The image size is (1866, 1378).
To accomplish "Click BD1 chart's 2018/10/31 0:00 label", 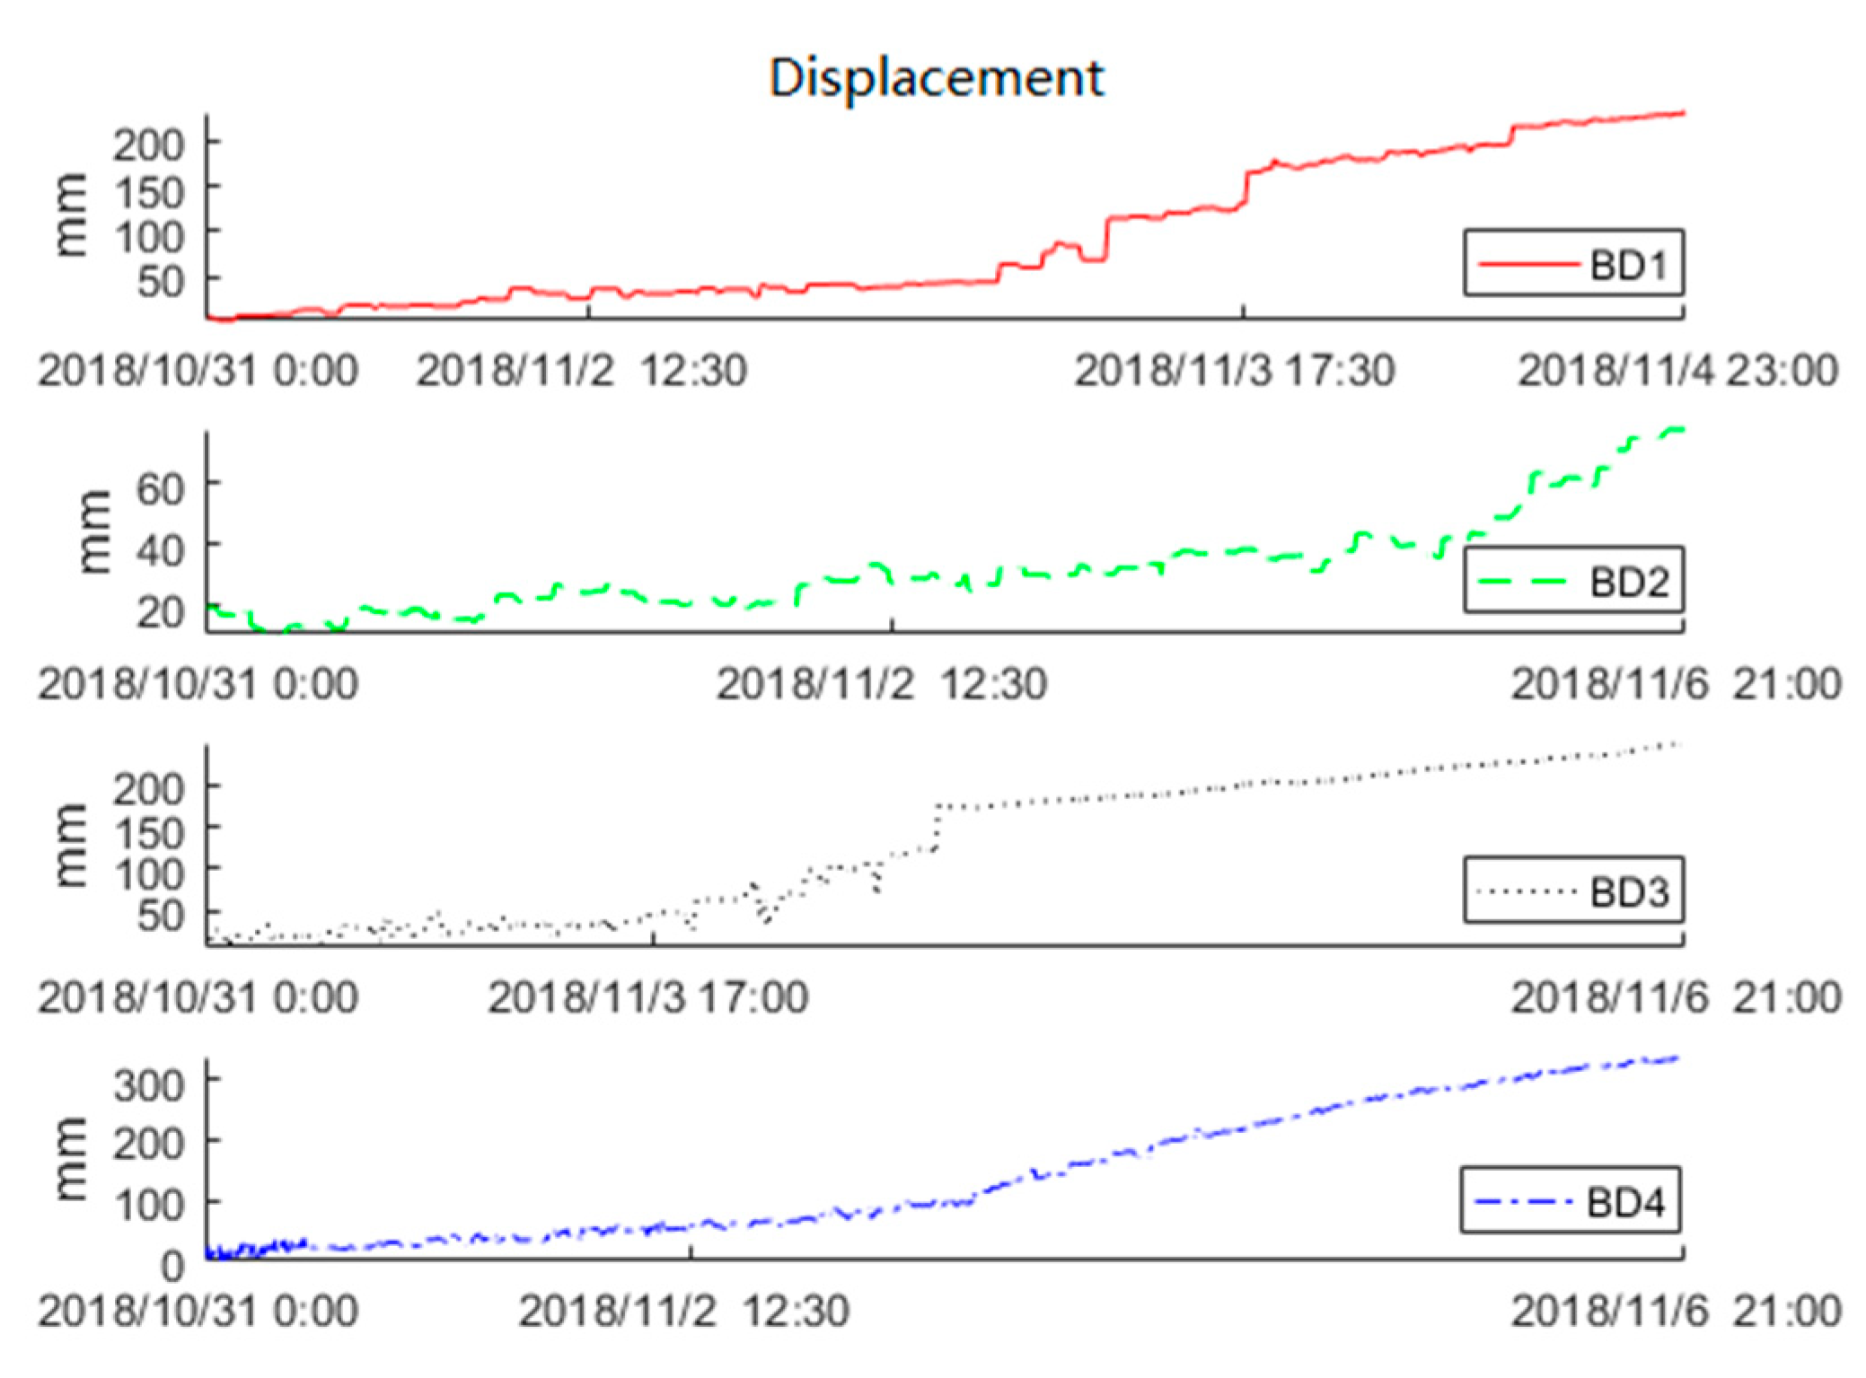I will [x=198, y=370].
